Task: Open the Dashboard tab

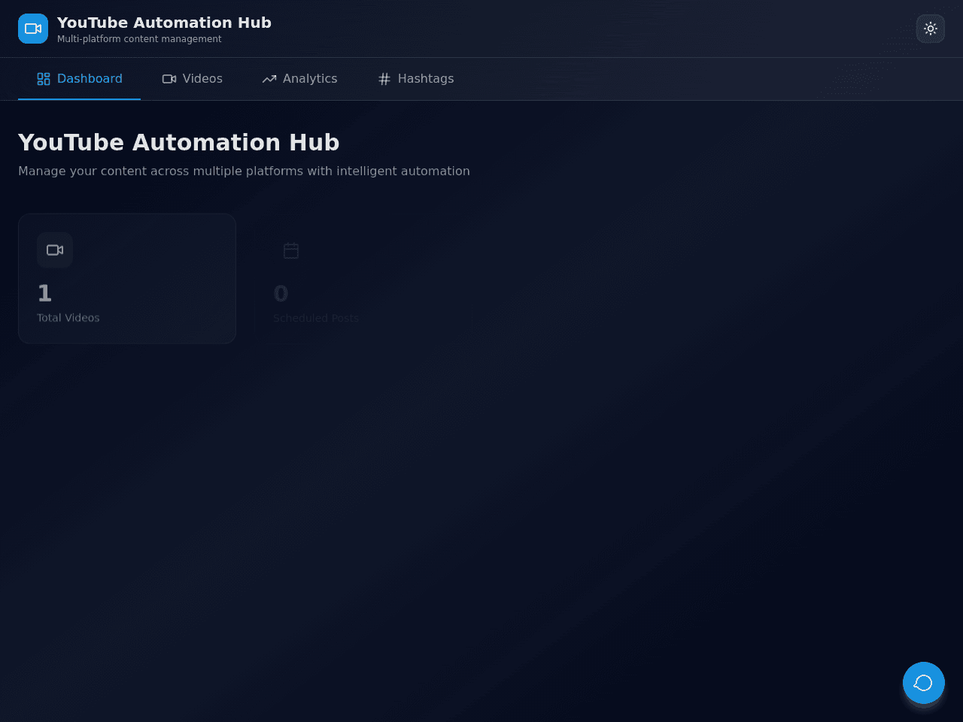Action: coord(79,79)
